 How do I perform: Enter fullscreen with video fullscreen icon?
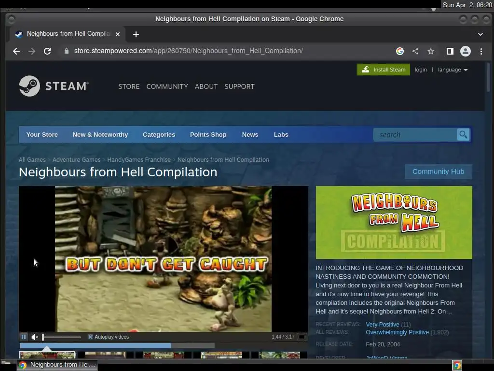302,337
